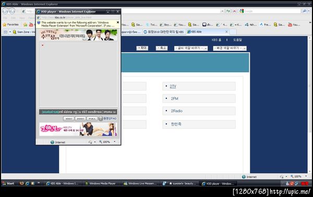313x197 pixels.
Task: Click the top drama banner in VOD player
Action: point(78,35)
